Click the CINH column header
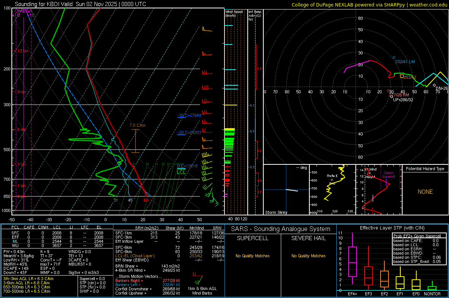Image resolution: width=449 pixels, height=298 pixels. pyautogui.click(x=43, y=227)
